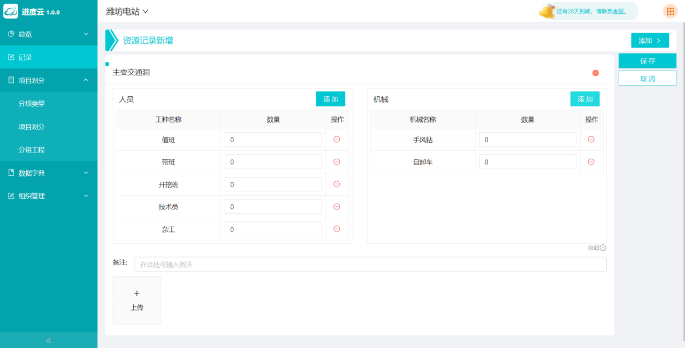Collapse the panel using 收起
The height and width of the screenshot is (348, 685).
[x=597, y=248]
